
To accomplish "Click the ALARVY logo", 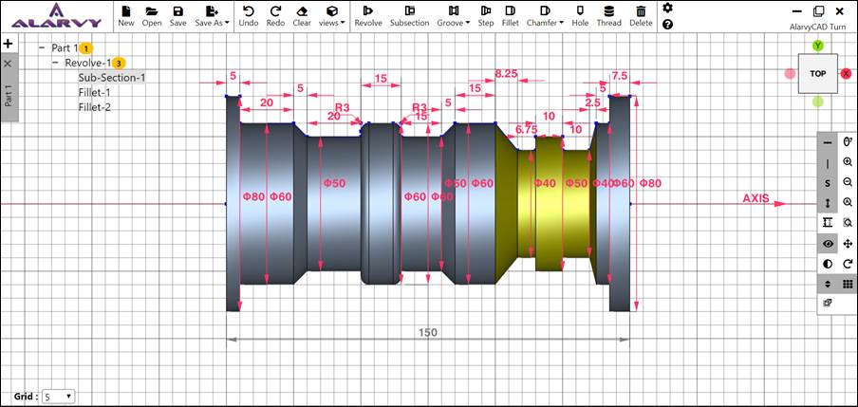I will [56, 16].
